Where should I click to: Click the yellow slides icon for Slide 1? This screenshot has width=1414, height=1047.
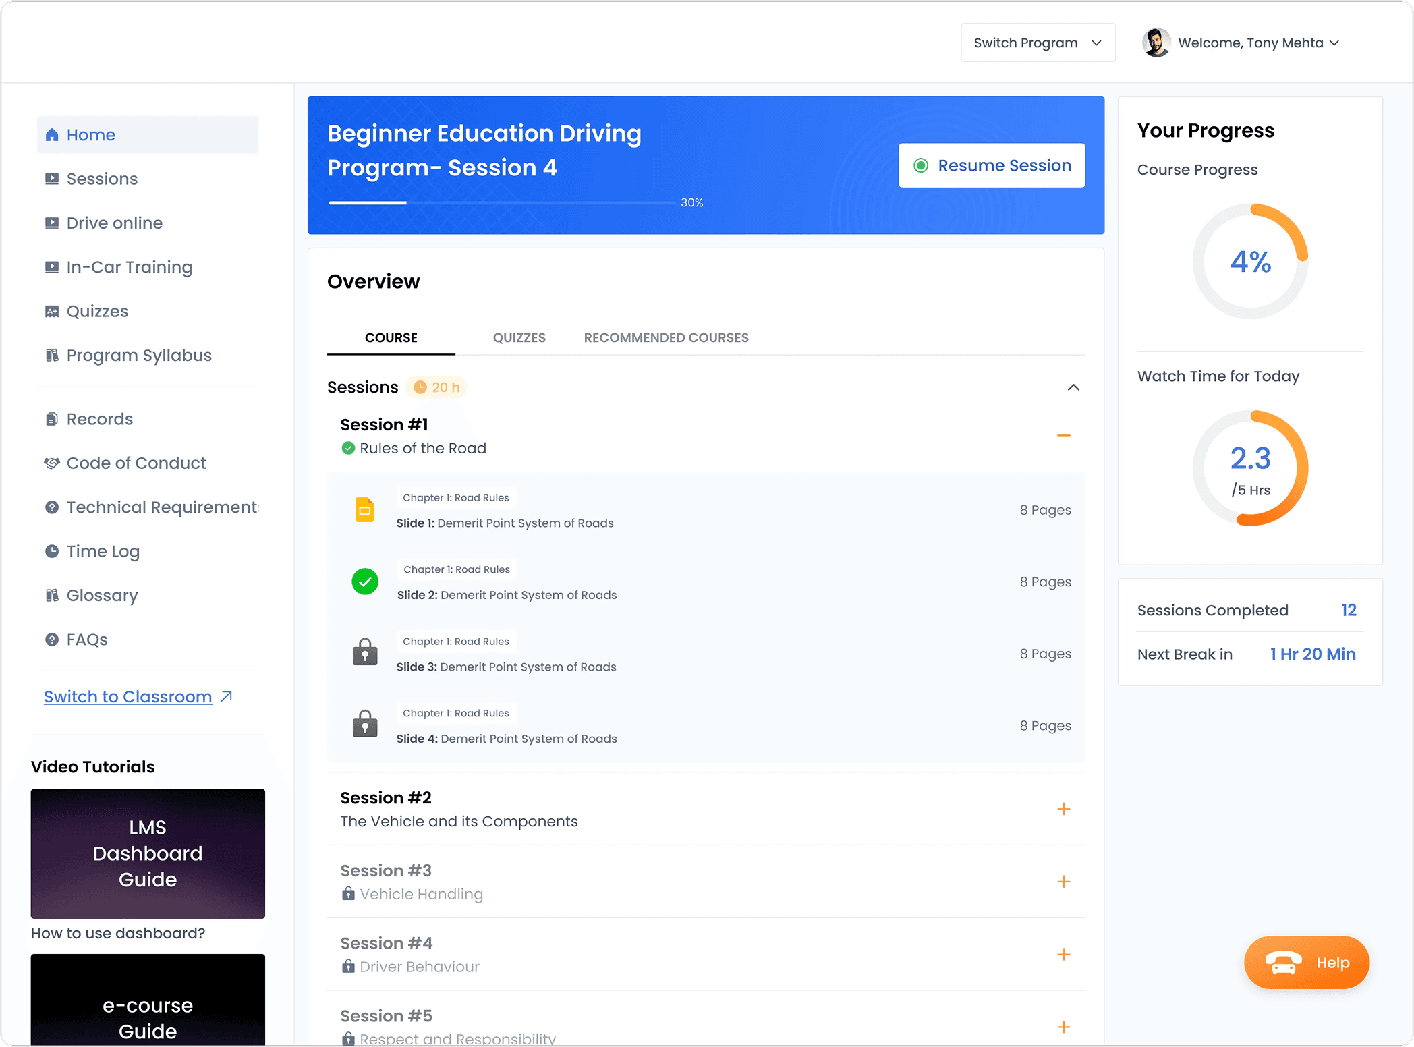click(365, 510)
